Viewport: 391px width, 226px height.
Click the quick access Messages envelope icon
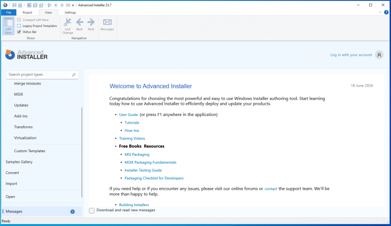tap(68, 5)
